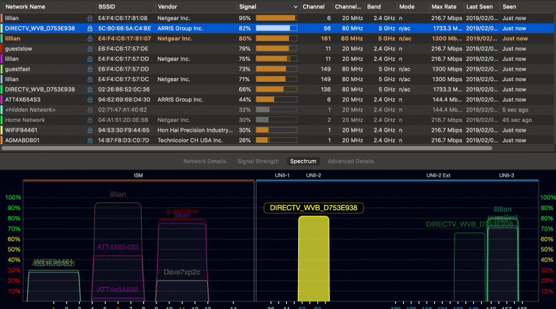Select the Hidden Network row

(x=277, y=110)
